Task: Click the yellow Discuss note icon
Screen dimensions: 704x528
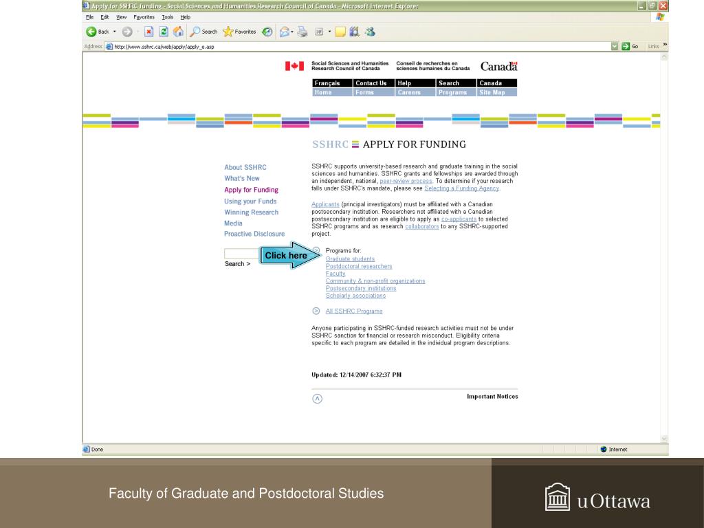Action: click(x=340, y=32)
